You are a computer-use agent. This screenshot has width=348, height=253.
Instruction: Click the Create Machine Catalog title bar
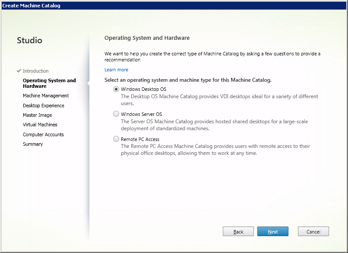[174, 6]
